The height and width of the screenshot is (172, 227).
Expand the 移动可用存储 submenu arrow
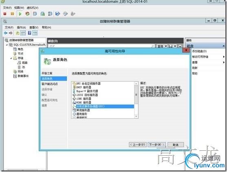pyautogui.click(x=224, y=57)
